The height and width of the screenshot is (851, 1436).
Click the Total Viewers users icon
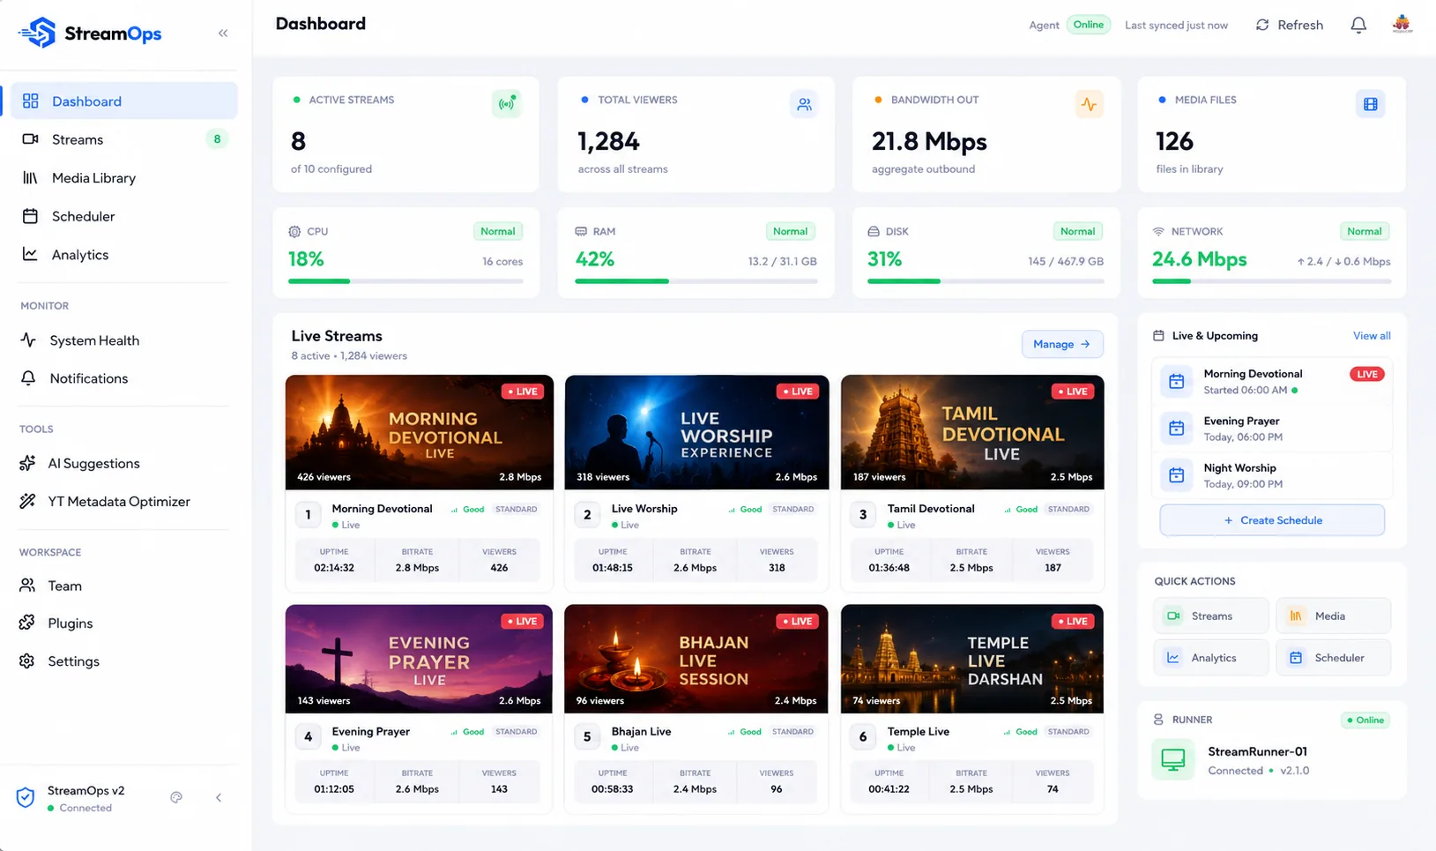pyautogui.click(x=804, y=104)
